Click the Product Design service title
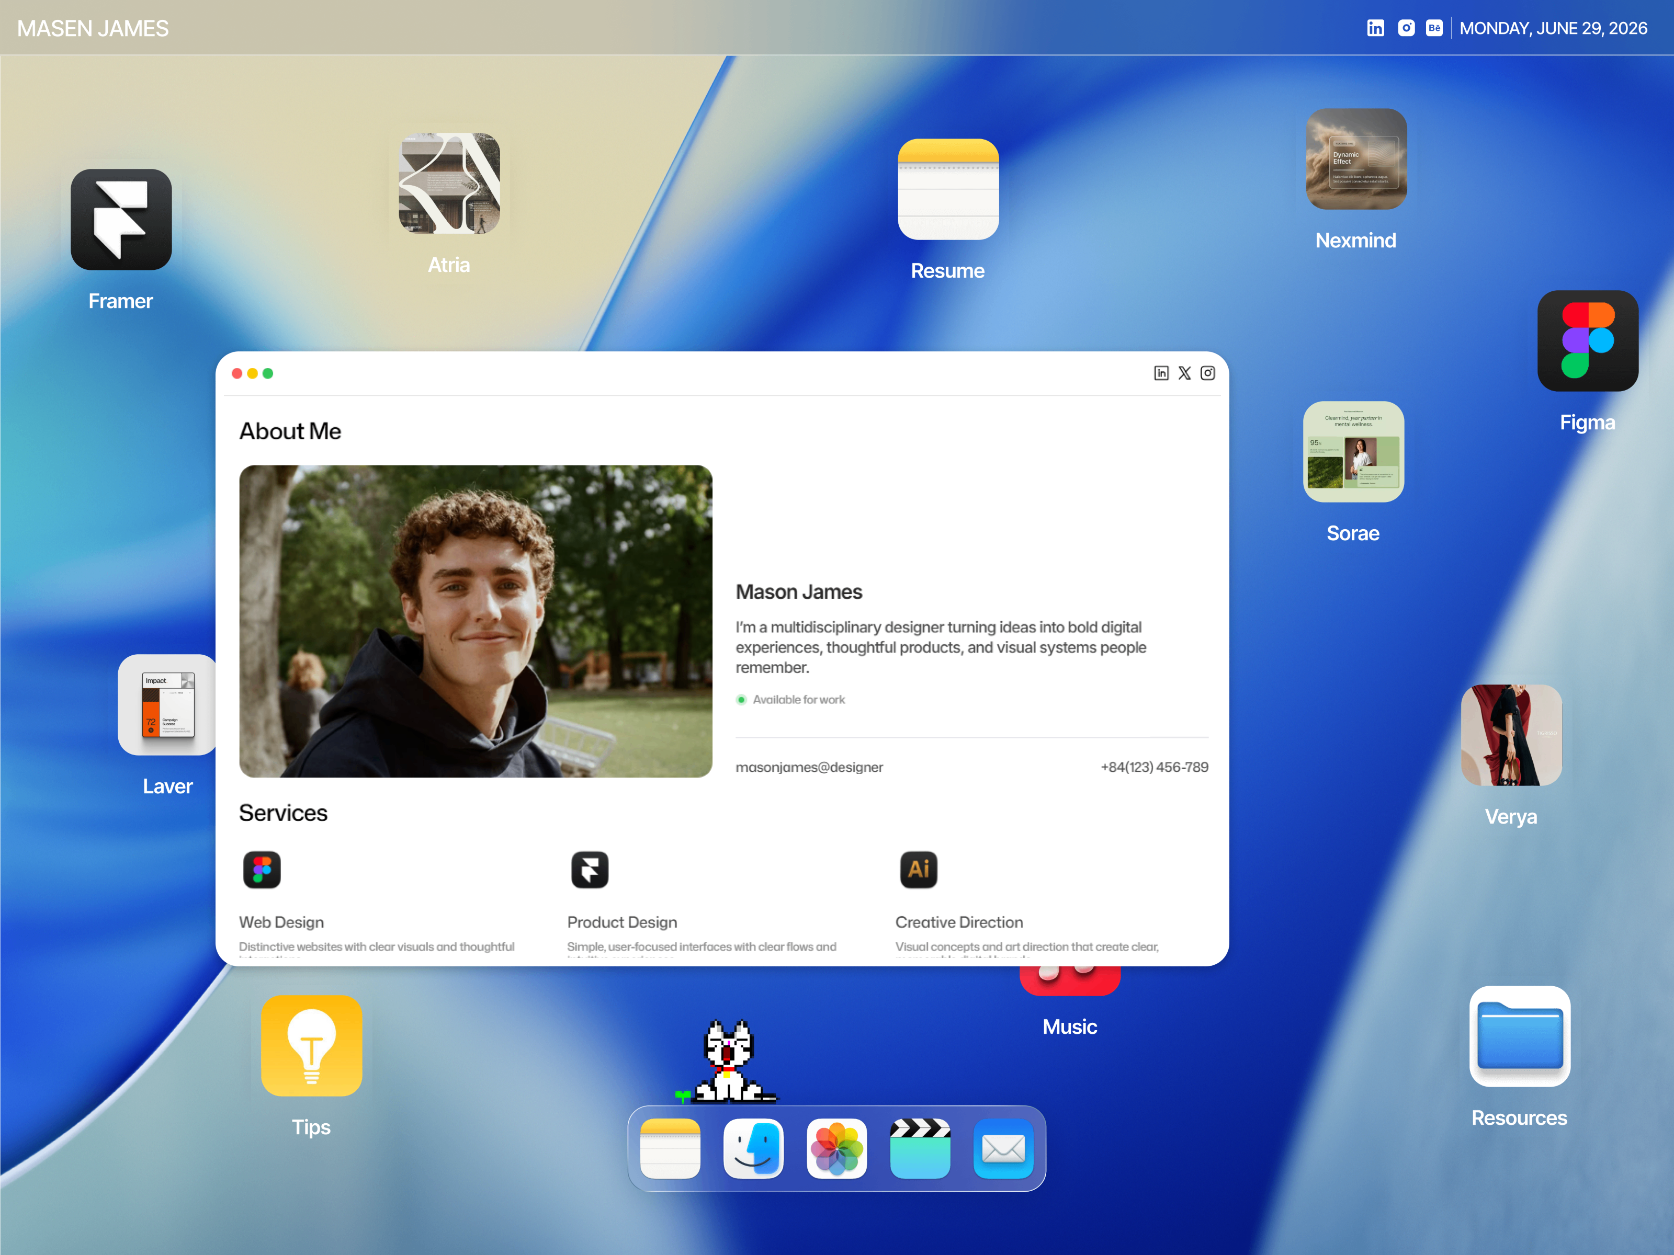Viewport: 1674px width, 1255px height. (622, 922)
